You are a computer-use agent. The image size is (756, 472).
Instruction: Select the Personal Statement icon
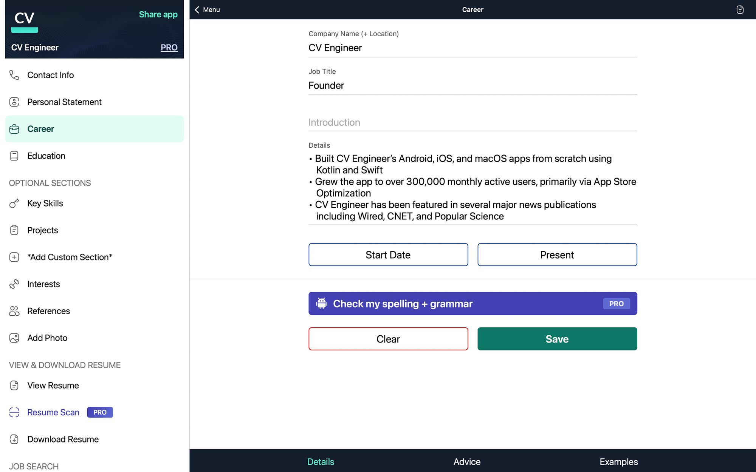point(15,102)
